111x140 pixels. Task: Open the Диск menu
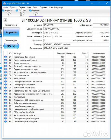(x=35, y=8)
